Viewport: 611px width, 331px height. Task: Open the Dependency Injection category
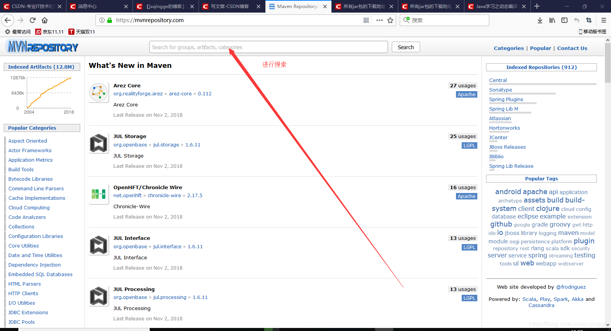coord(34,265)
